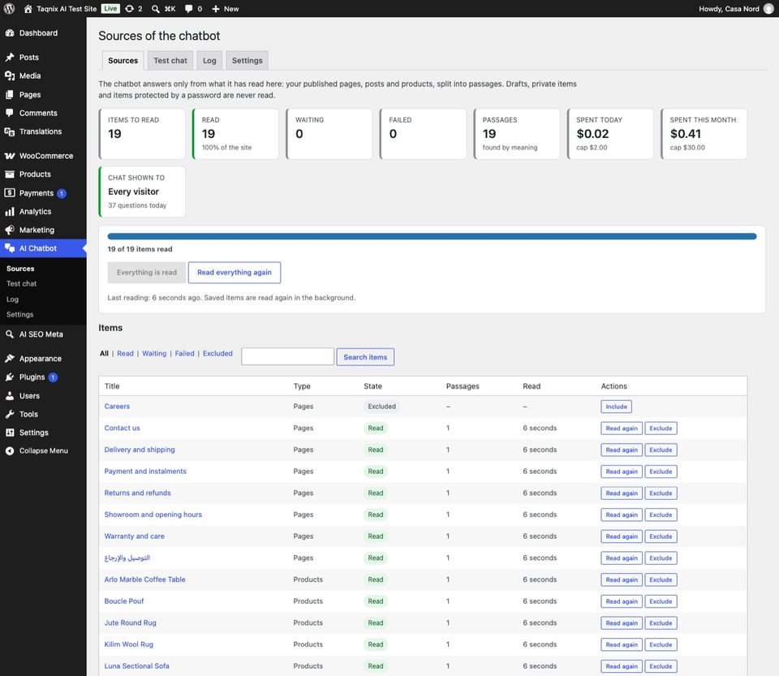Click the Appearance paintbrush icon
The height and width of the screenshot is (676, 779).
pyautogui.click(x=10, y=359)
